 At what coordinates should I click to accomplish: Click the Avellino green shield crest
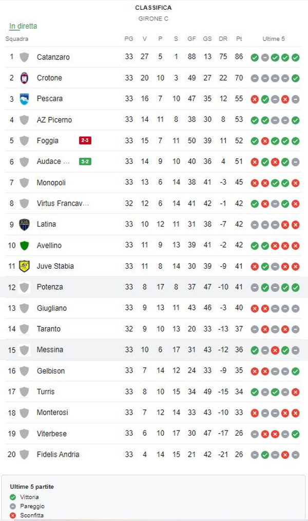coord(24,245)
